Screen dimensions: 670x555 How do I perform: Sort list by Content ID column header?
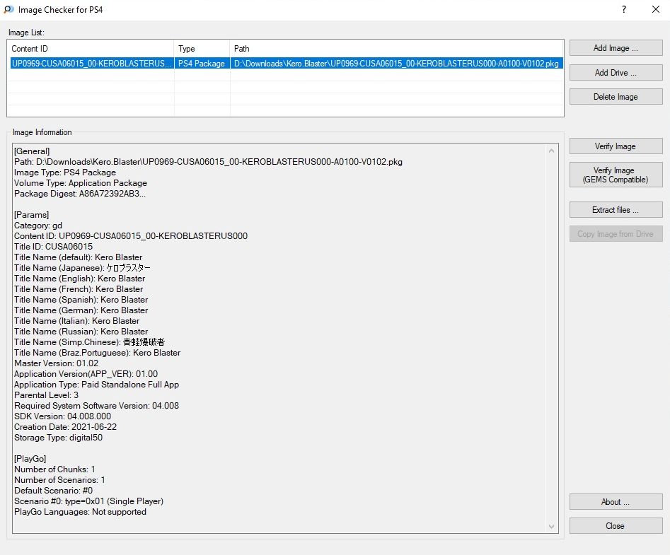pos(90,49)
